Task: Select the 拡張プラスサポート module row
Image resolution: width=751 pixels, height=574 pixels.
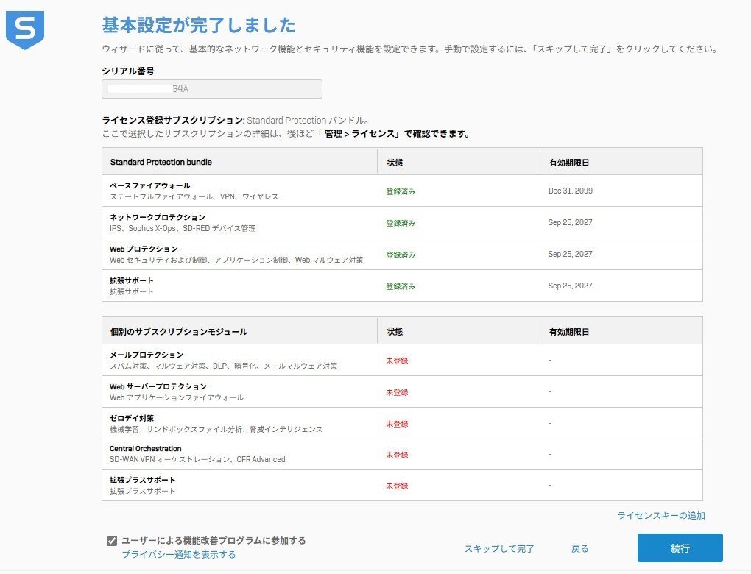Action: tap(143, 480)
